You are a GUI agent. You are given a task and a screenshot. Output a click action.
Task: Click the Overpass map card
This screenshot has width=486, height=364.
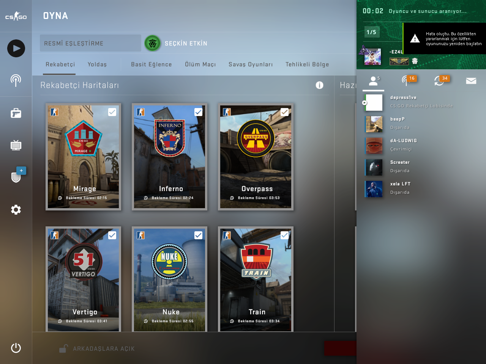click(256, 157)
